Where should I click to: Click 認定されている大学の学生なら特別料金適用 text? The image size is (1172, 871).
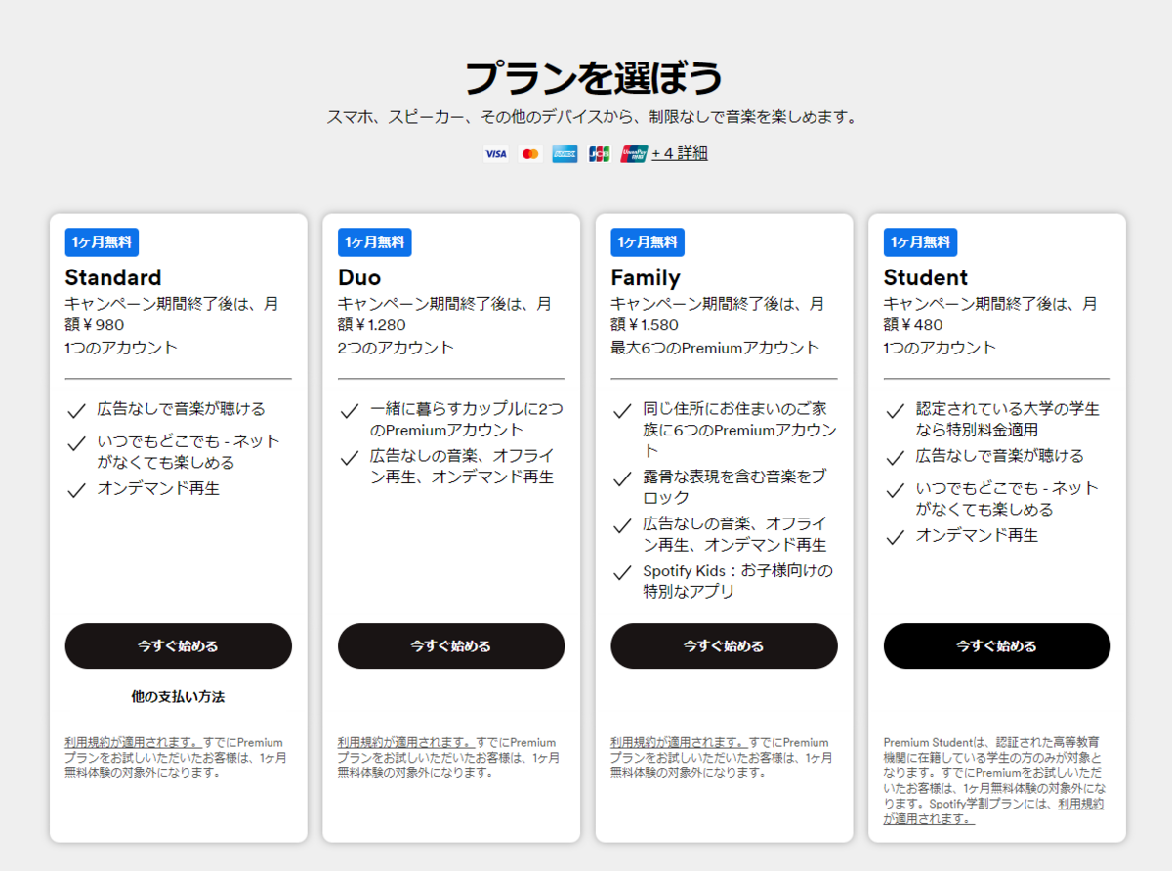[1007, 419]
